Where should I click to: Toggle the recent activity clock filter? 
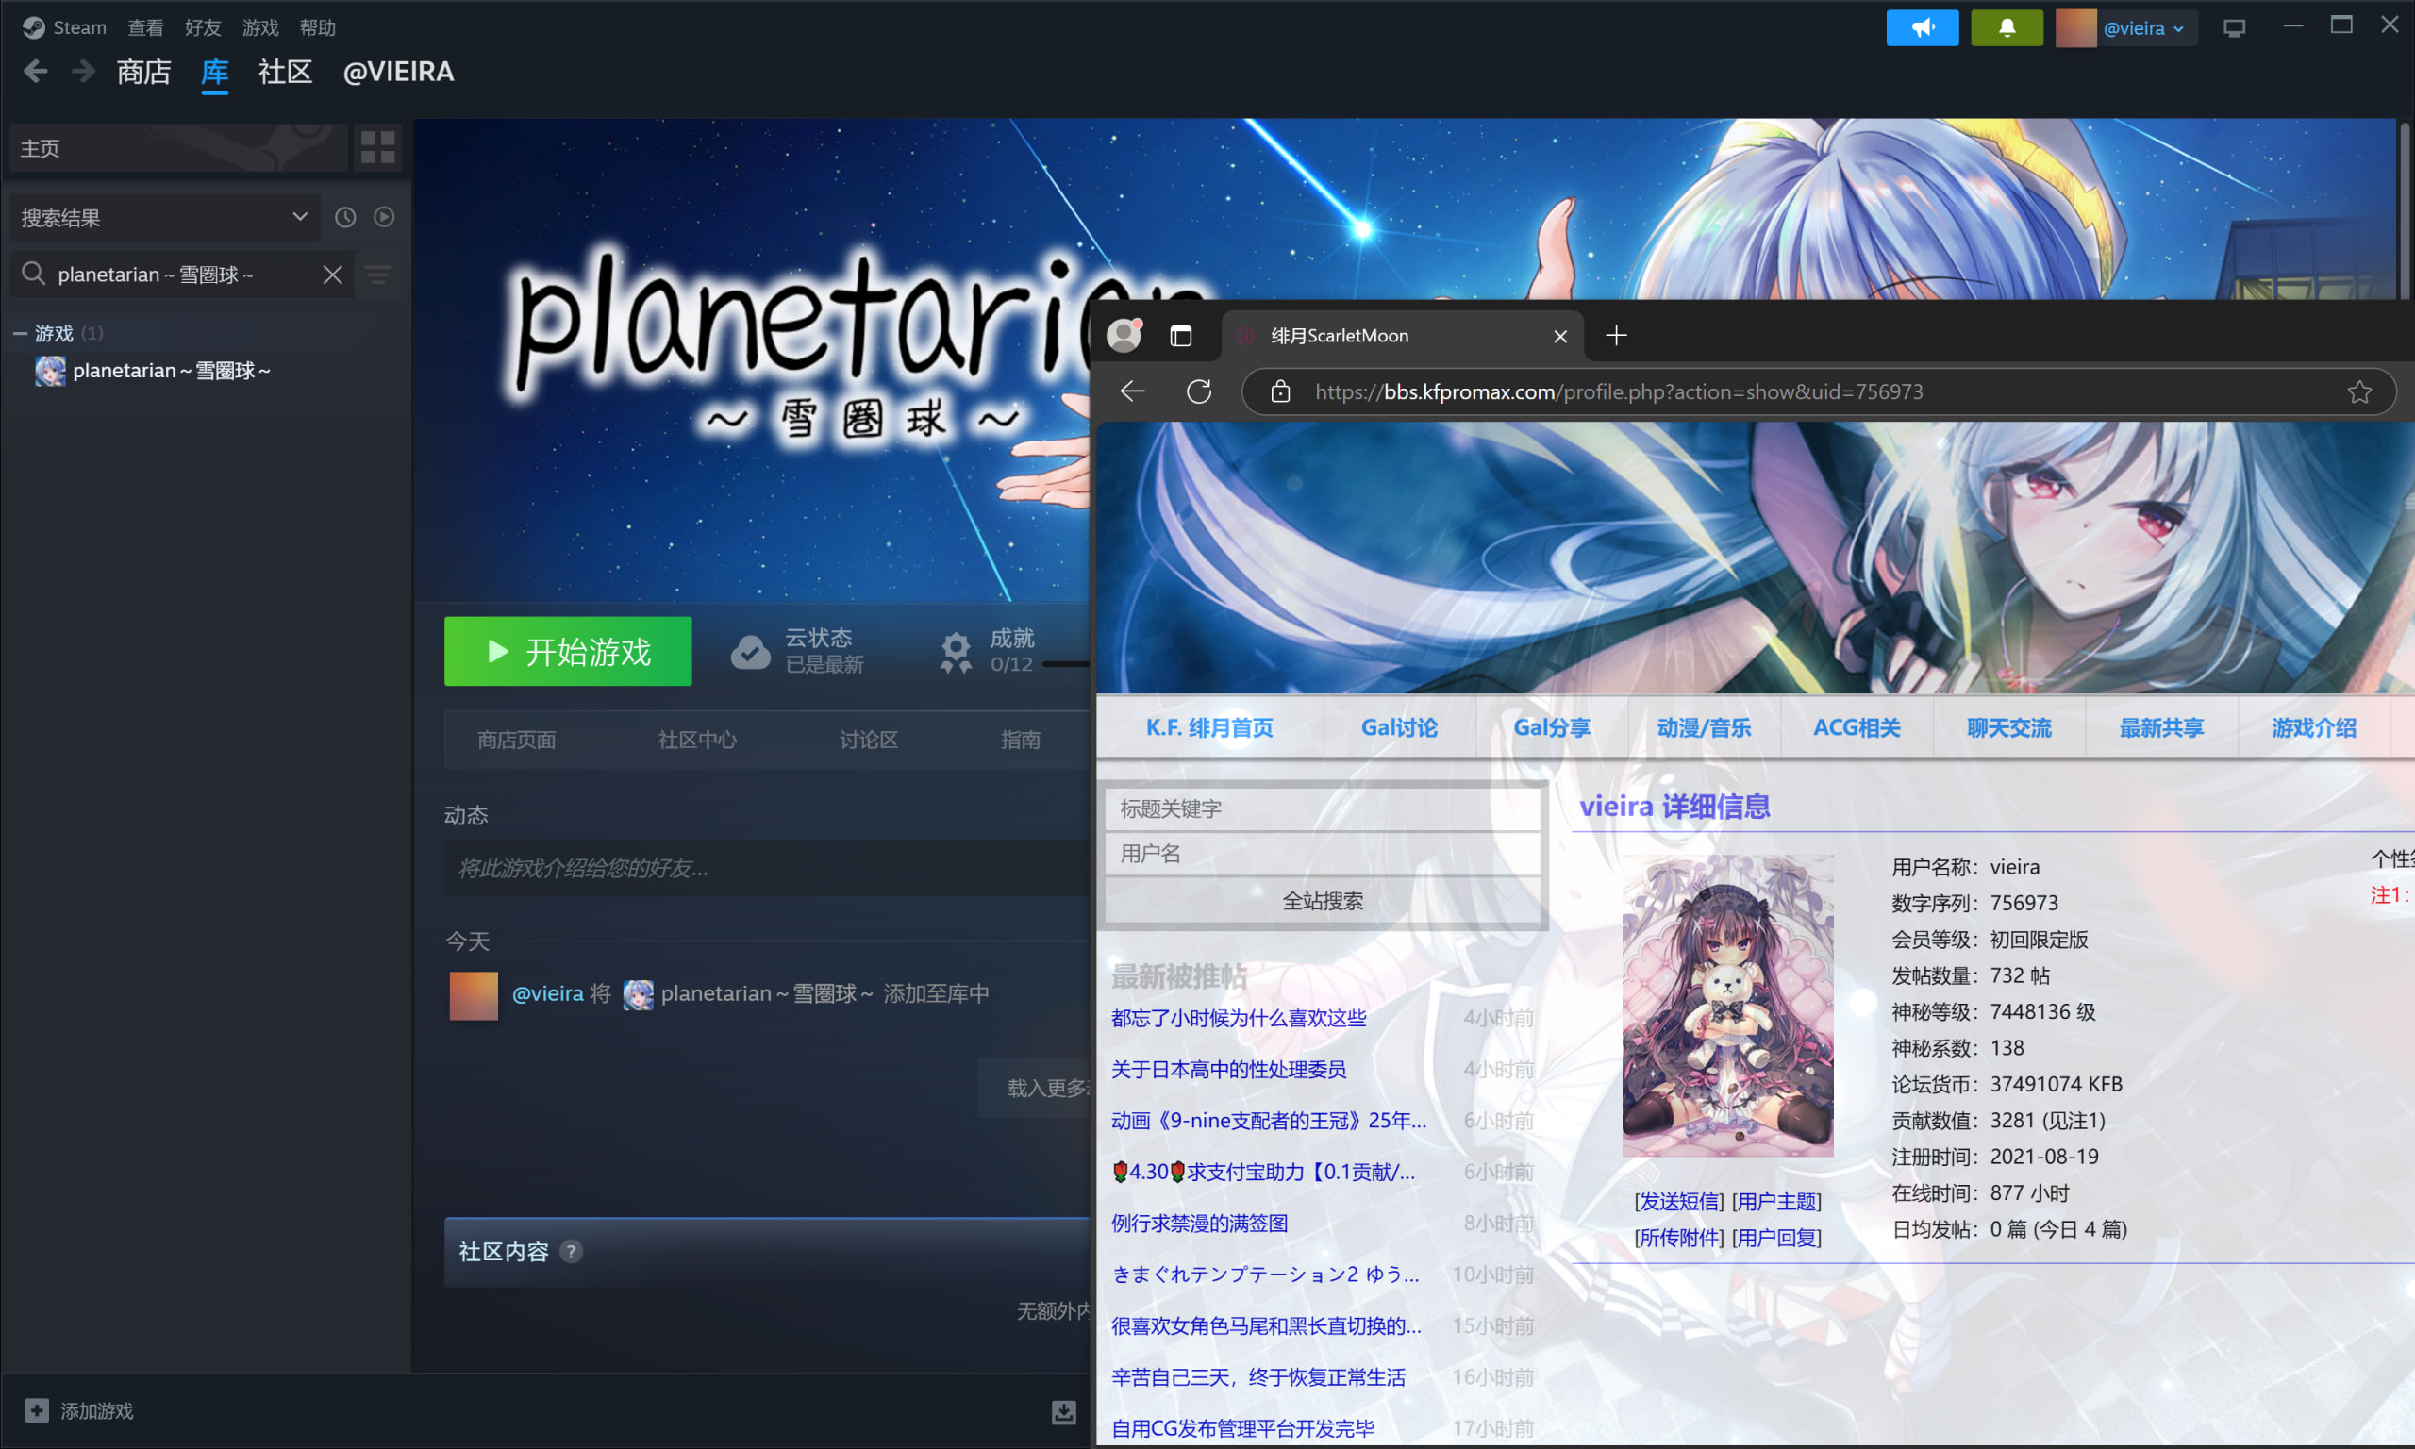point(345,217)
